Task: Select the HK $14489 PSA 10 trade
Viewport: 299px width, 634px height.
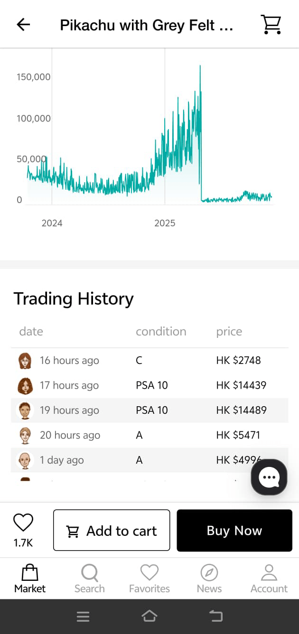Action: click(149, 410)
